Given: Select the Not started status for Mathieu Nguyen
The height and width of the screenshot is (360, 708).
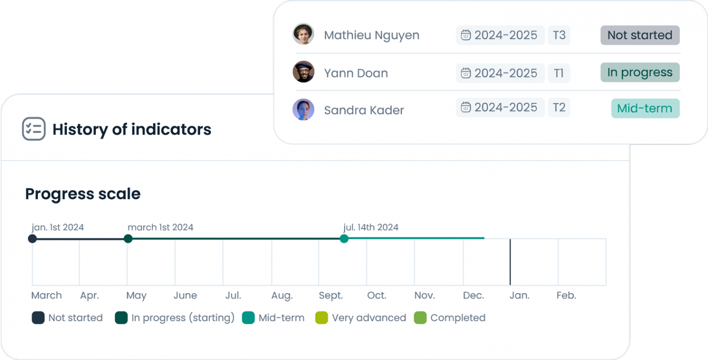Looking at the screenshot, I should pos(640,35).
